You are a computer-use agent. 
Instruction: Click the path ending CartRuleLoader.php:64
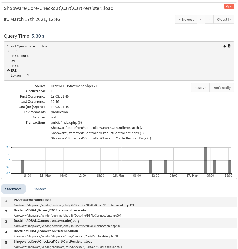coord(68,247)
